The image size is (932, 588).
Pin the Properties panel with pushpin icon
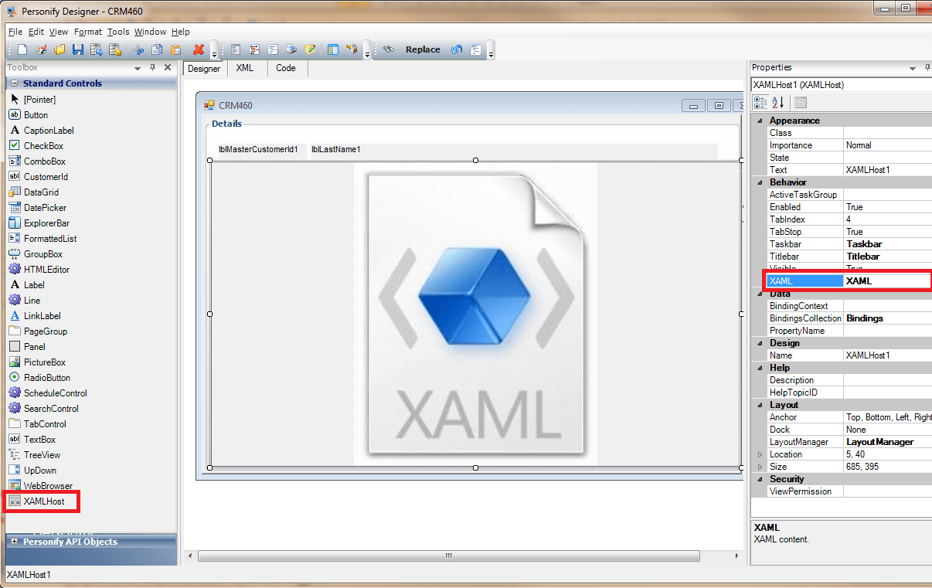coord(926,68)
